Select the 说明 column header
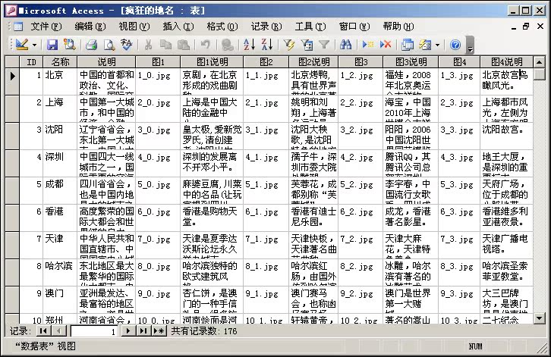 106,62
